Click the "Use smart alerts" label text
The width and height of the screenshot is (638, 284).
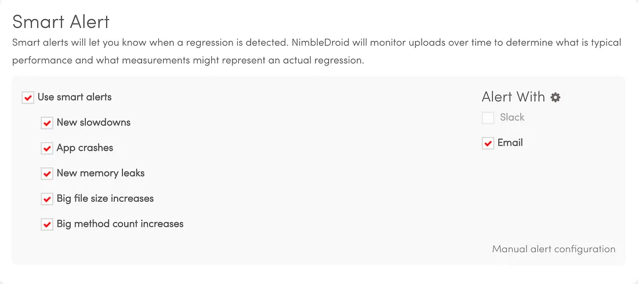(x=74, y=97)
